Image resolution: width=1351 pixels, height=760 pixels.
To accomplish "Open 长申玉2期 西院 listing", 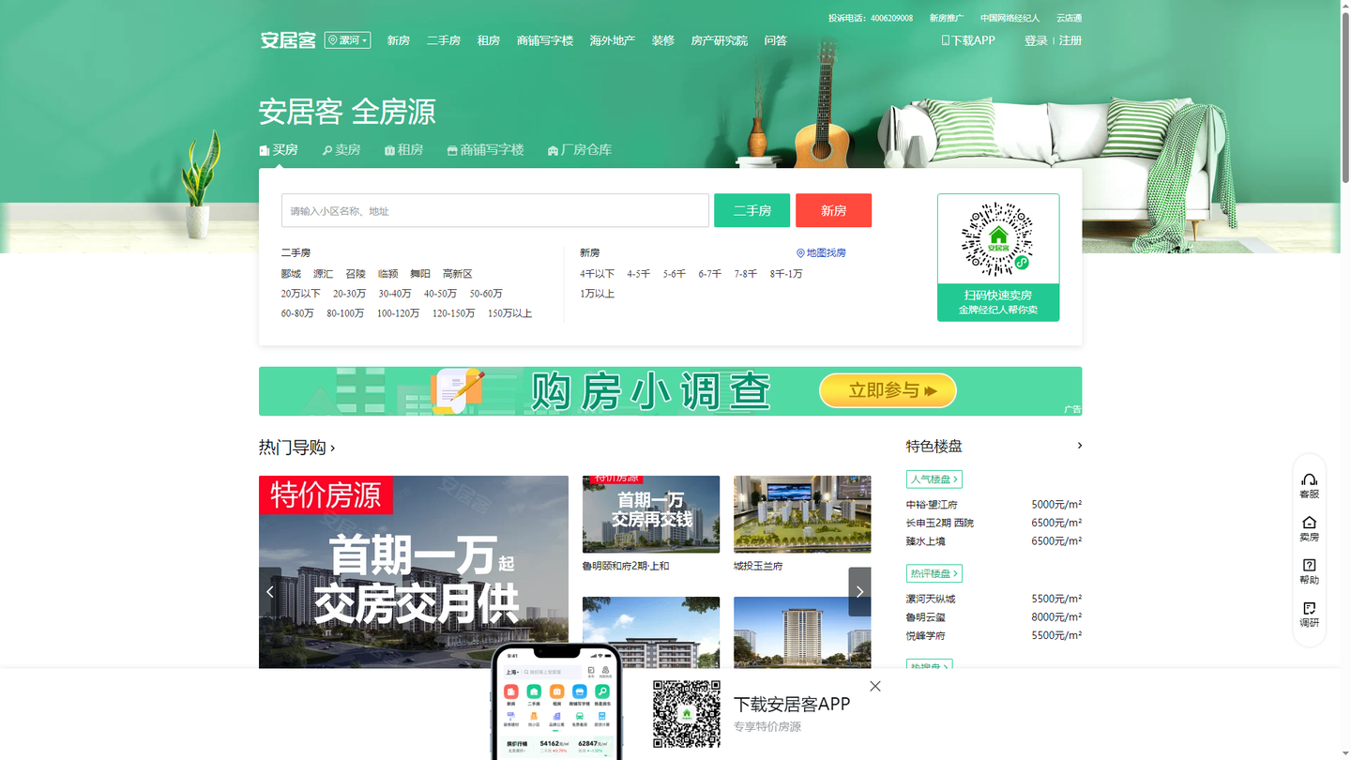I will (x=940, y=523).
